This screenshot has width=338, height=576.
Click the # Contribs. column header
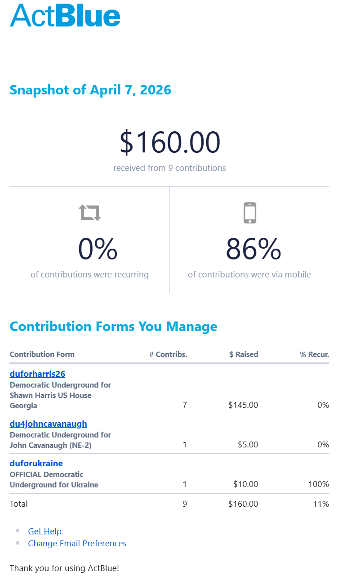[168, 354]
